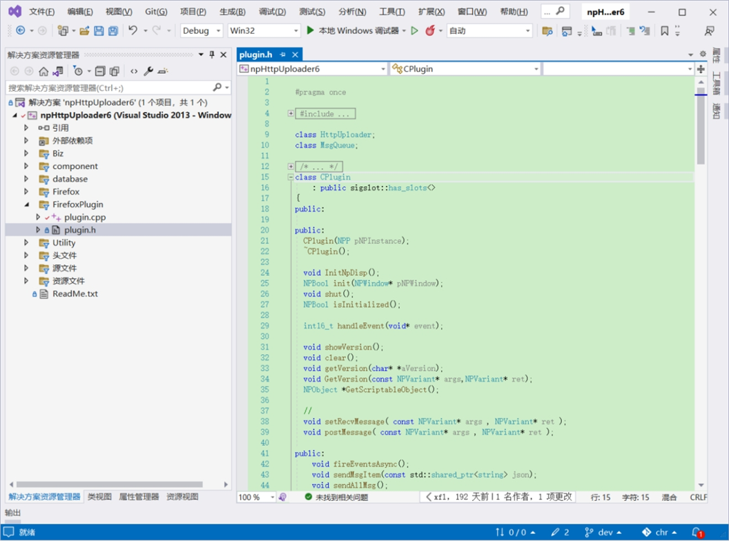This screenshot has height=541, width=729.
Task: Click the Home icon in Solution Explorer toolbar
Action: click(43, 70)
